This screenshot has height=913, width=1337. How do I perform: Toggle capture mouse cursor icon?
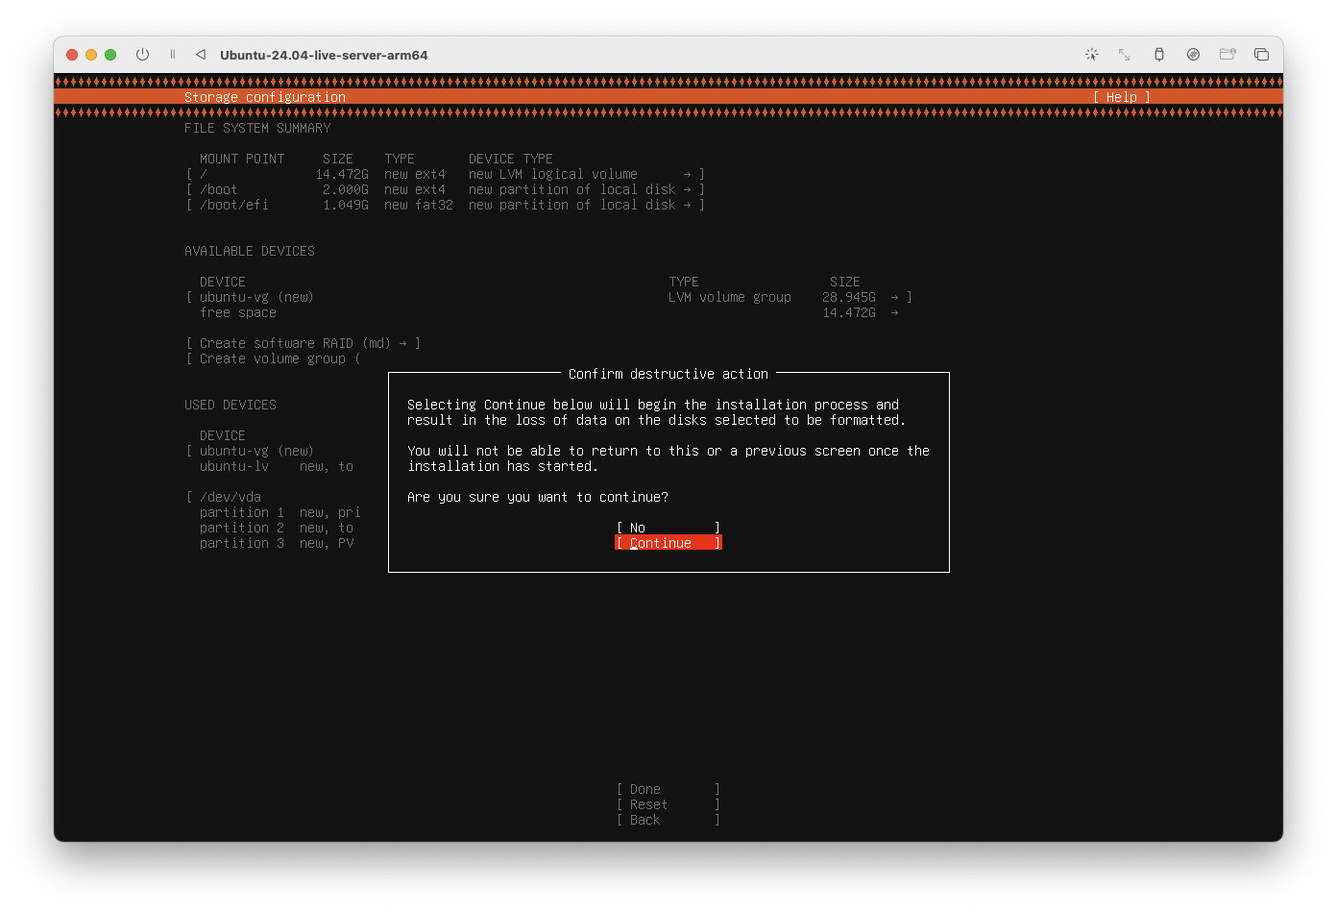(1092, 55)
